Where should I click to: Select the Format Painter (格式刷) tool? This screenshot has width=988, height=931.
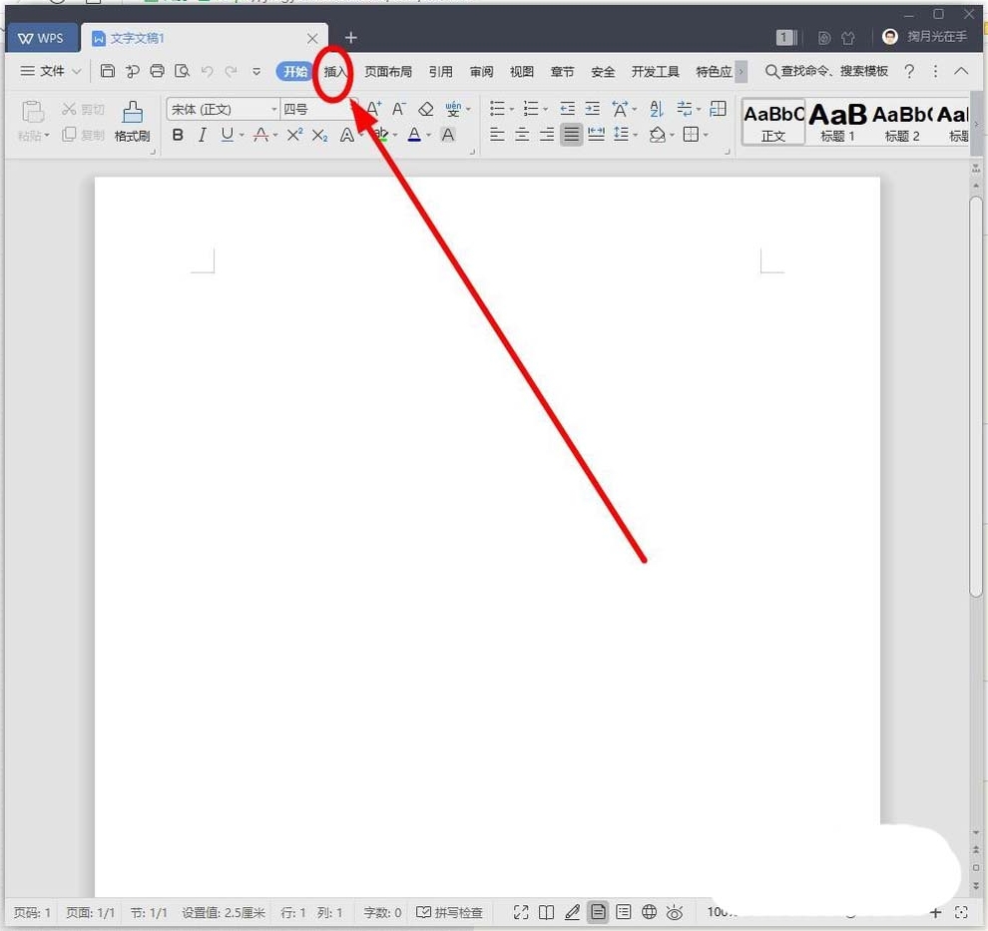click(x=132, y=122)
